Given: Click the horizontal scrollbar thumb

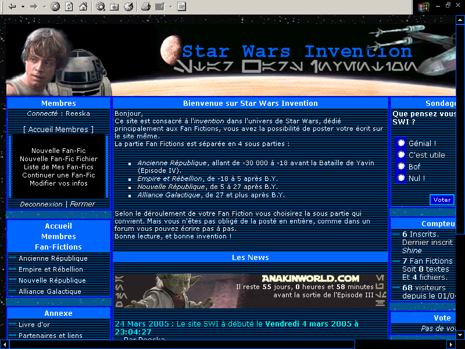Looking at the screenshot, I should [183, 344].
